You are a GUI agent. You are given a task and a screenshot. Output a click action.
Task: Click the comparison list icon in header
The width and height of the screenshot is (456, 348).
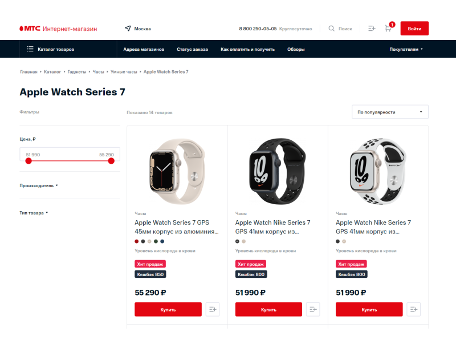tap(372, 28)
